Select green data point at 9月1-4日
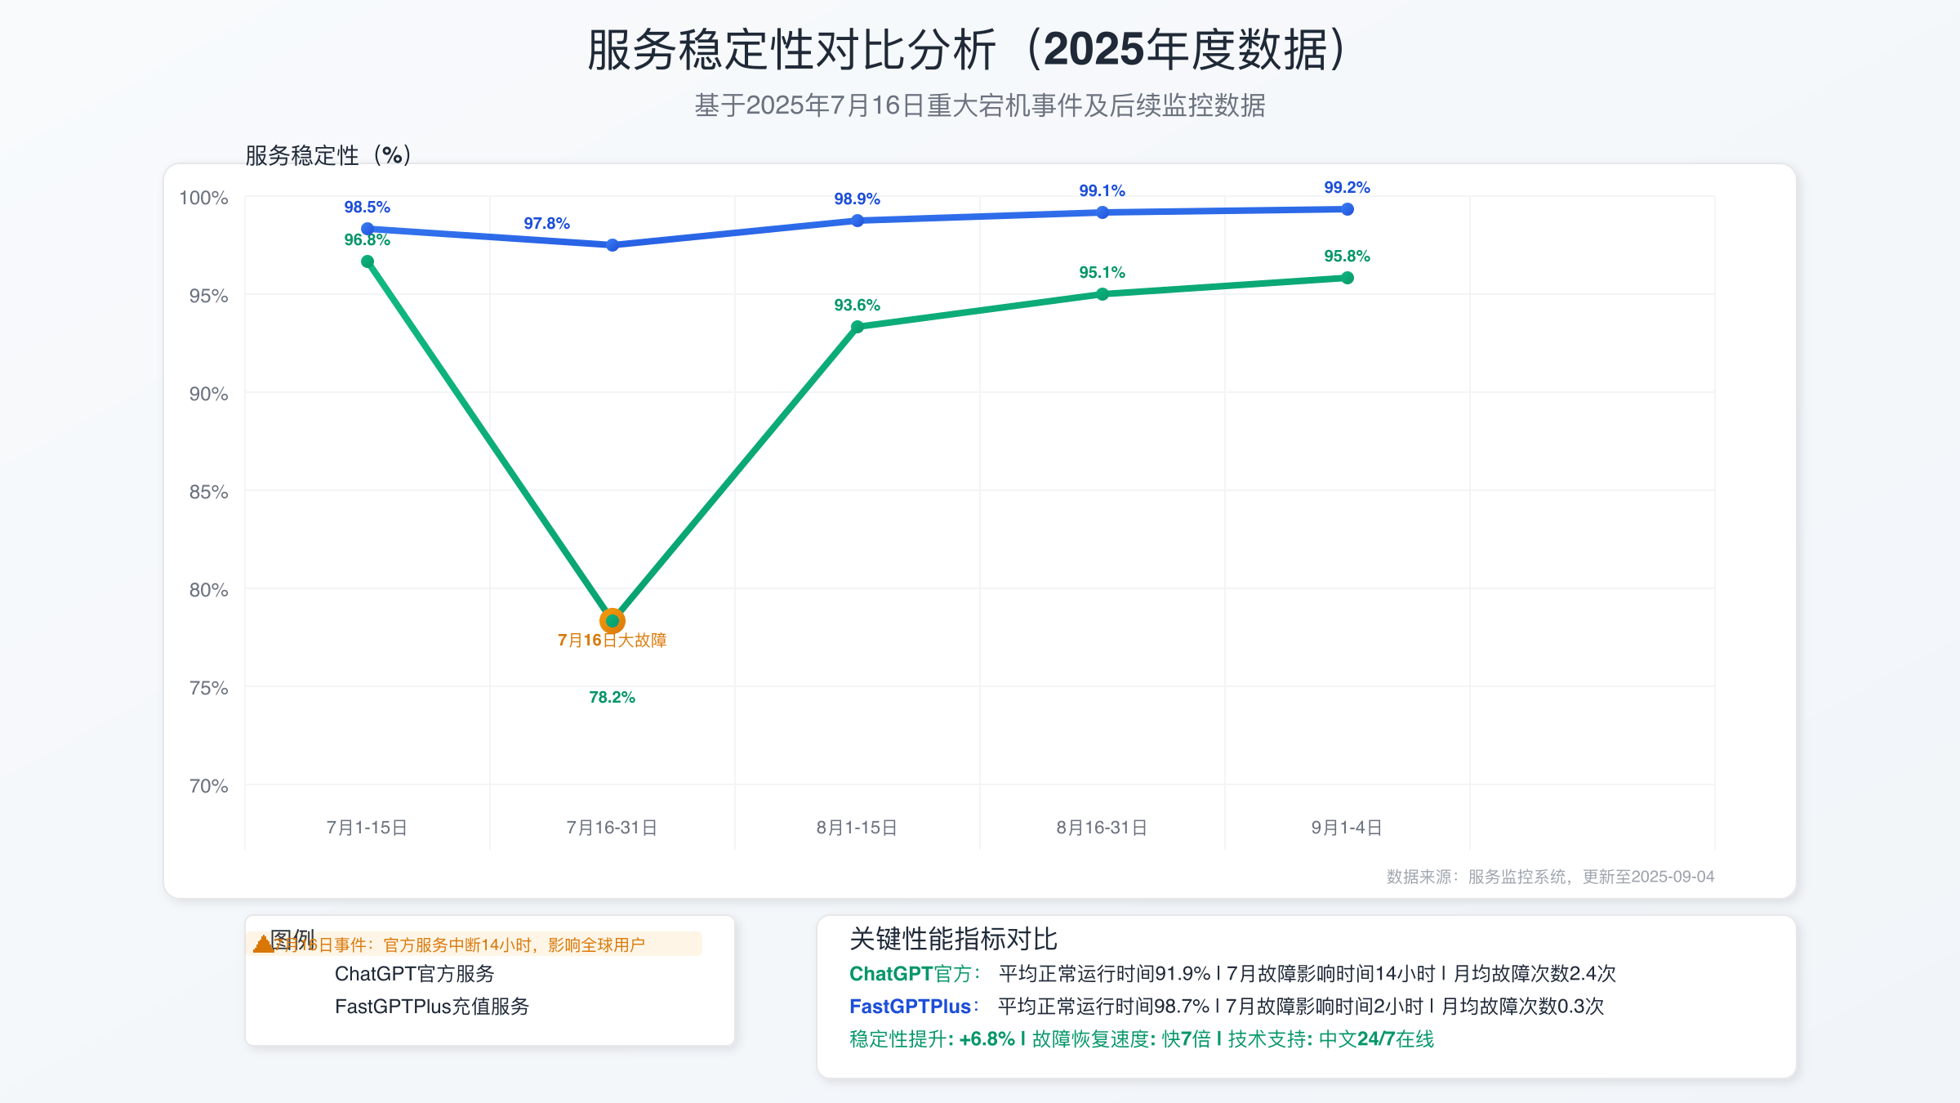This screenshot has width=1960, height=1103. pos(1347,278)
